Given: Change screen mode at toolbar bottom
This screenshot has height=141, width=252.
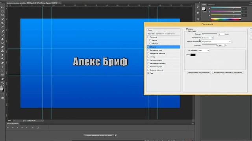Looking at the screenshot, I should pyautogui.click(x=2, y=98).
